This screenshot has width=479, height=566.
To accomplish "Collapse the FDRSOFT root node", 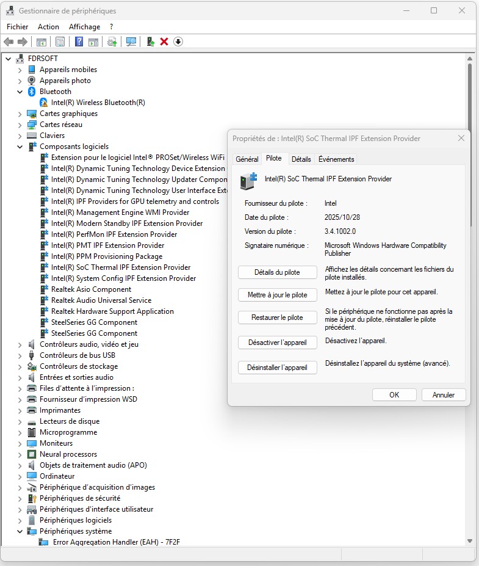I will (x=8, y=59).
